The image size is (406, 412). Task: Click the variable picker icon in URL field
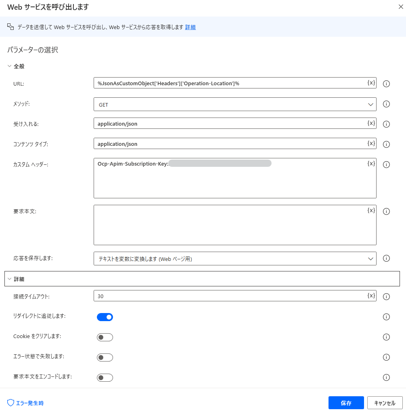371,83
